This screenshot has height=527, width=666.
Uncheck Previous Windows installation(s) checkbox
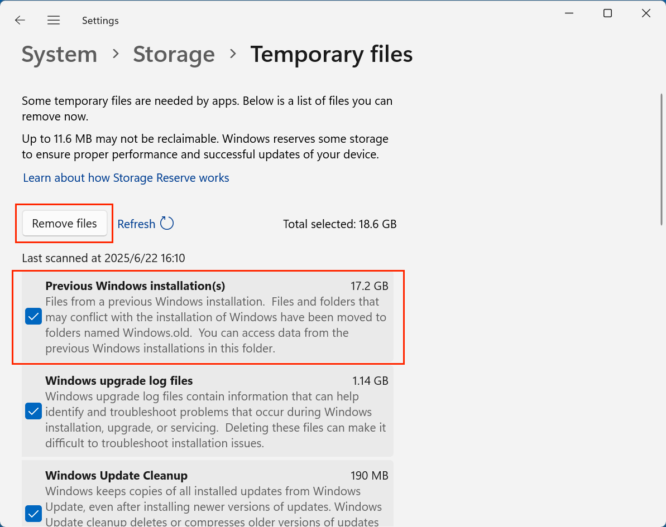coord(33,317)
